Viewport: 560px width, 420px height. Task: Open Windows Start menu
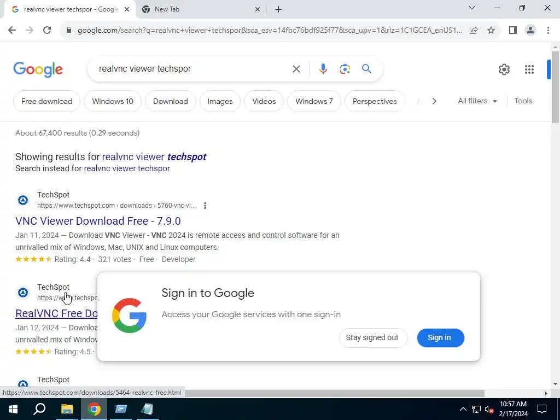point(13,409)
